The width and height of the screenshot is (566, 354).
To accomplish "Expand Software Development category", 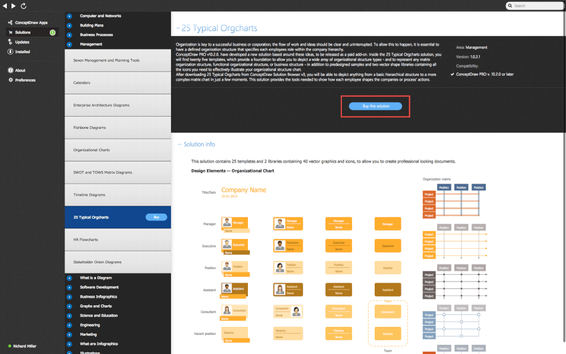I will [69, 288].
